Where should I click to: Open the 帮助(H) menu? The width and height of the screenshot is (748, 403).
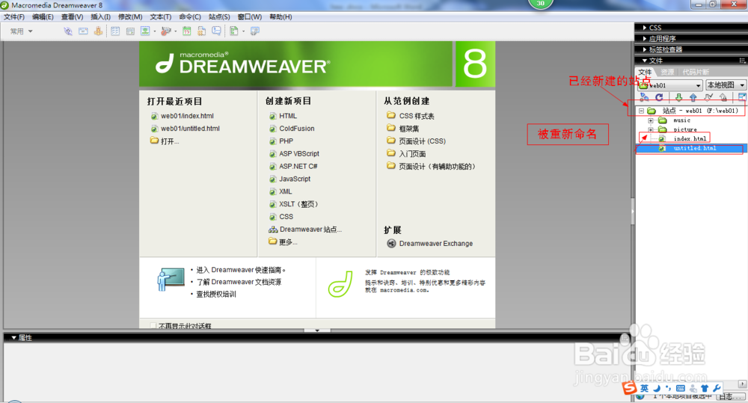[x=280, y=16]
